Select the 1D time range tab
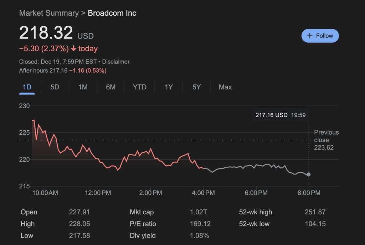365x245 pixels. tap(27, 87)
